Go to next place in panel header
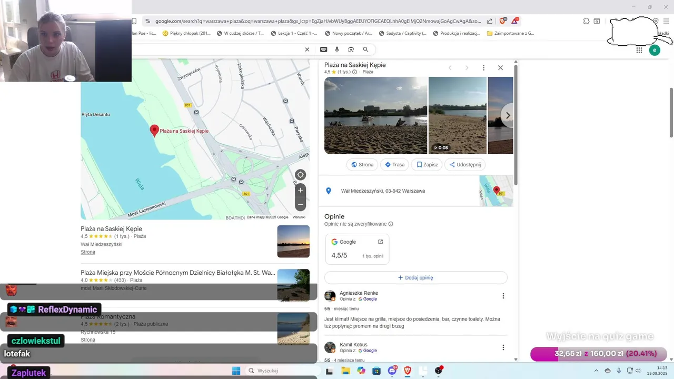Image resolution: width=674 pixels, height=379 pixels. pyautogui.click(x=467, y=68)
